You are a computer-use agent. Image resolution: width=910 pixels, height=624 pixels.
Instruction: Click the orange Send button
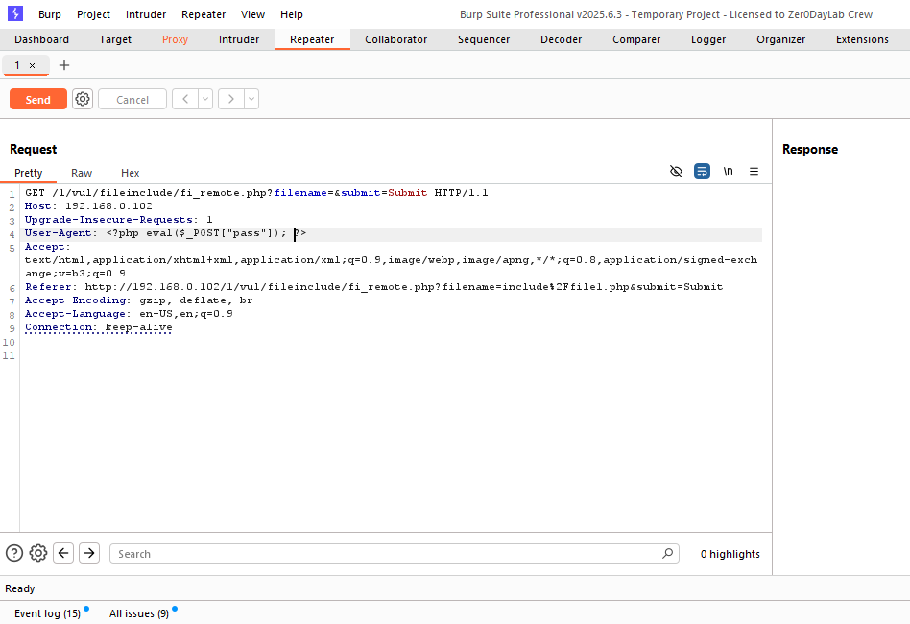click(38, 99)
